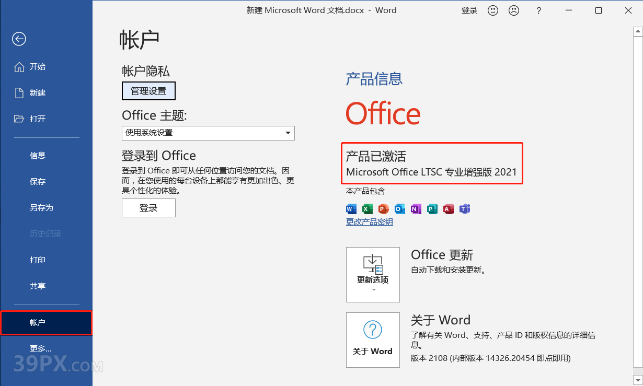Screen dimensions: 643x386
Task: Click the Teams app icon under 本产品包含
Action: [x=465, y=209]
